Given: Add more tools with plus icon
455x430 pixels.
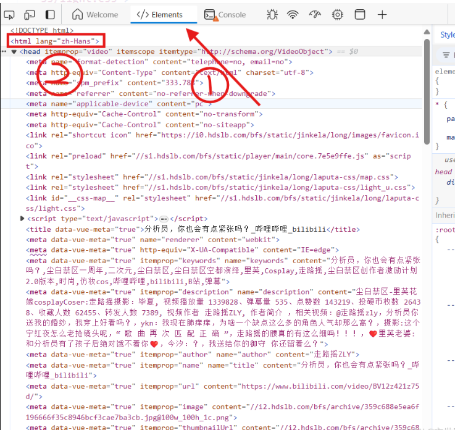Looking at the screenshot, I should (382, 14).
